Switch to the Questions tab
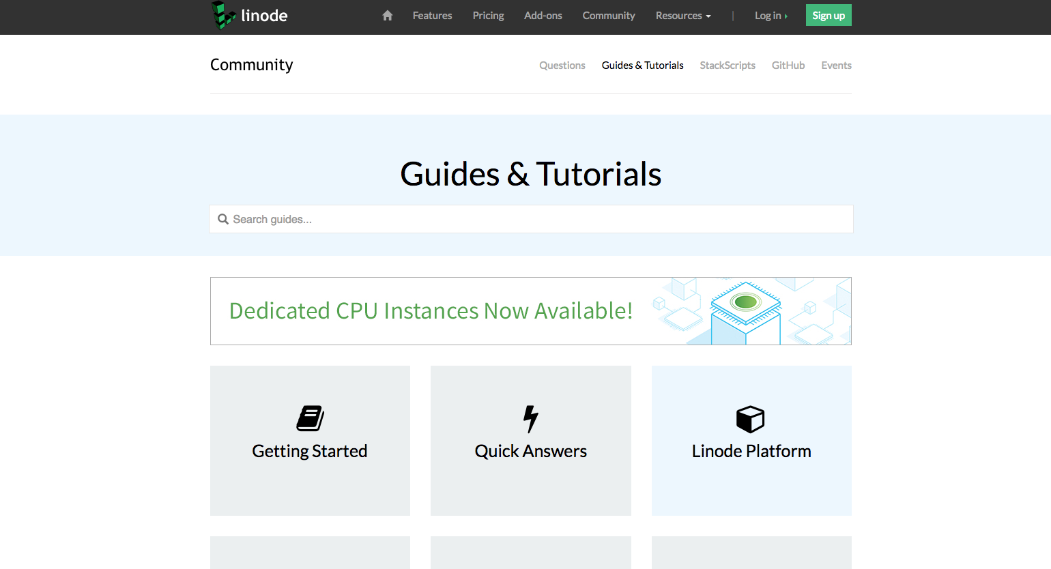 562,65
